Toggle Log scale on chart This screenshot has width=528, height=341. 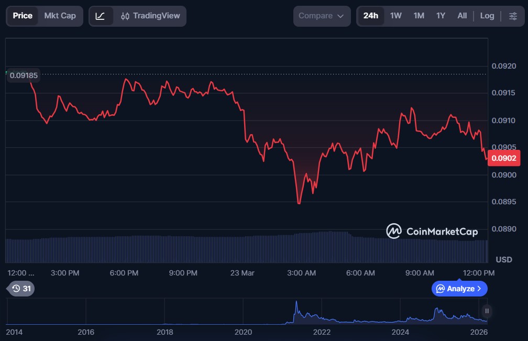pos(487,16)
